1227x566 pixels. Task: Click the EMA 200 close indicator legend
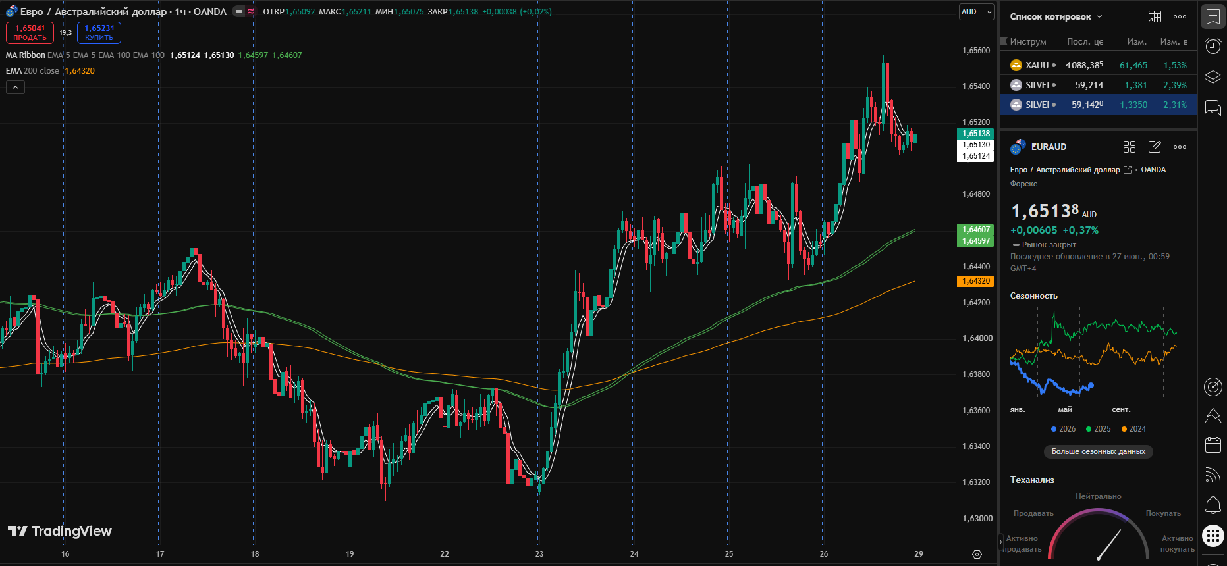click(x=32, y=71)
